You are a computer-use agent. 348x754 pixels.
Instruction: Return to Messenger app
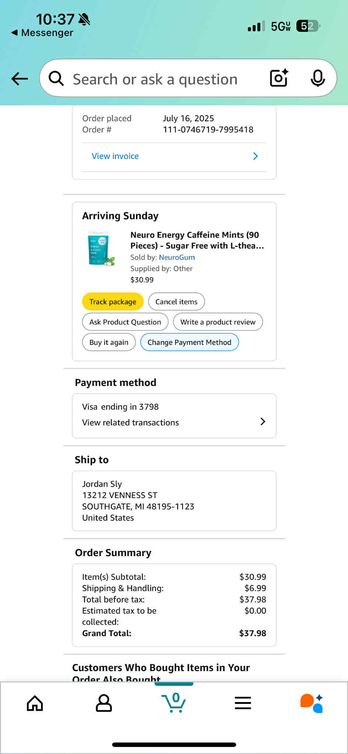tap(42, 33)
